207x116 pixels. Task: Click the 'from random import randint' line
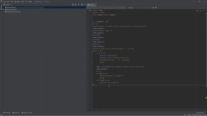click(104, 15)
